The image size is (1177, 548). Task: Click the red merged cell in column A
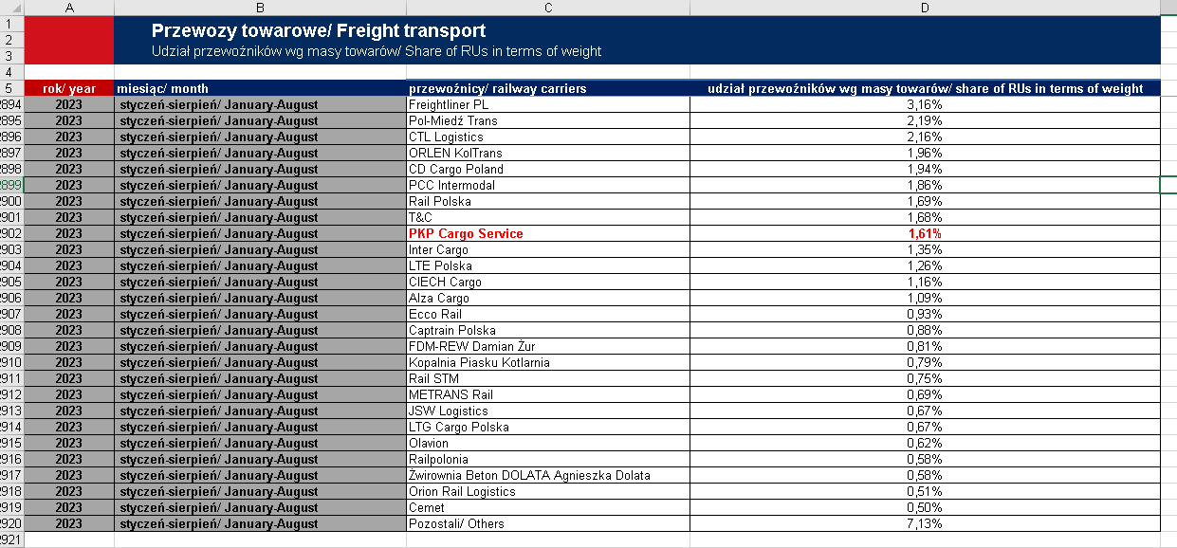68,40
